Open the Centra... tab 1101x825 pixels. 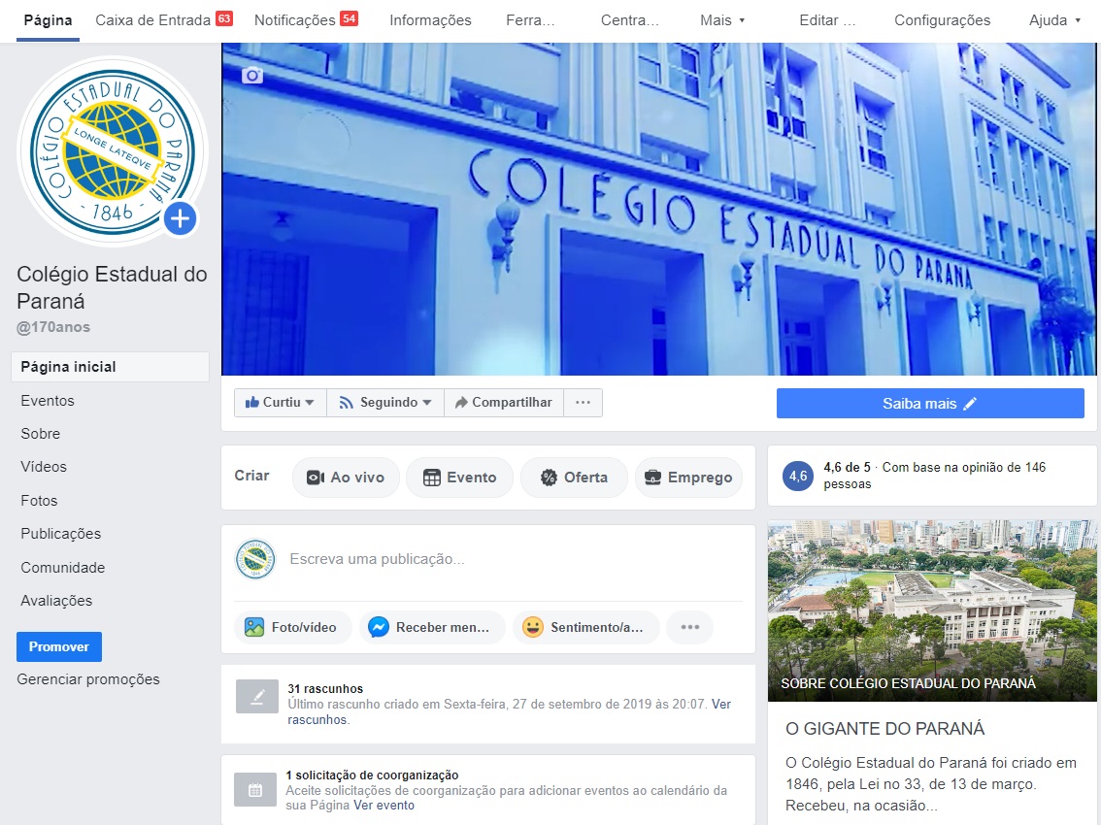(x=630, y=20)
